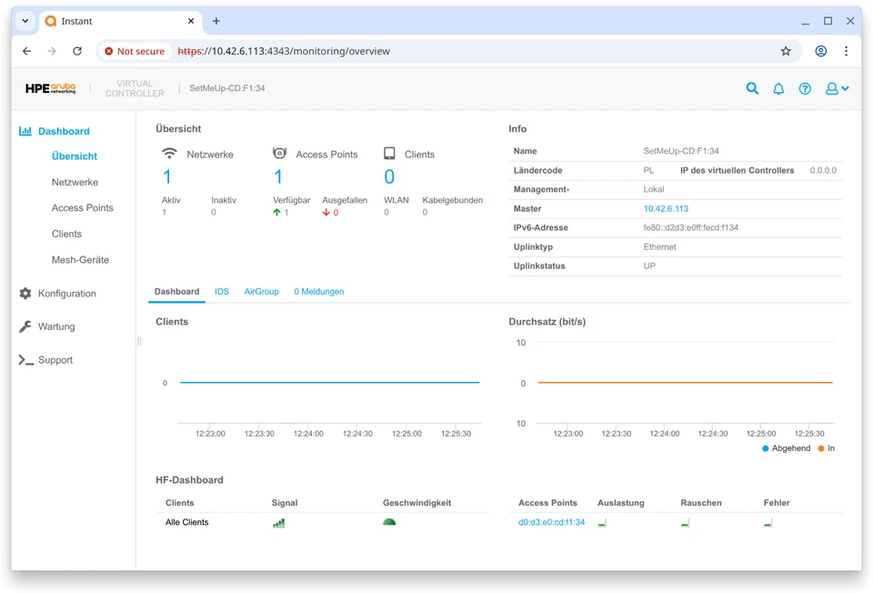The image size is (873, 593).
Task: Open Mesh-Geräte in the sidebar
Action: [80, 260]
